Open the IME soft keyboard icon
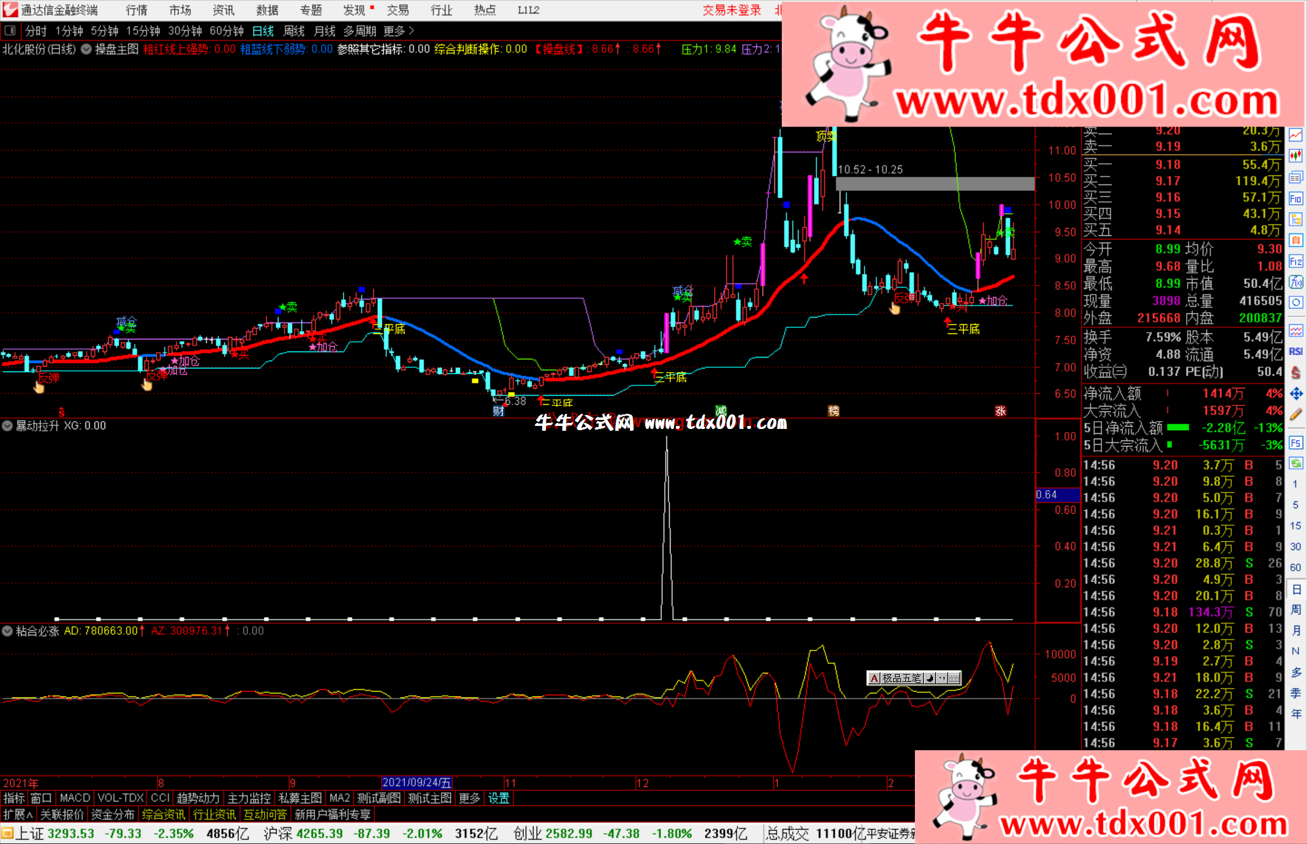 pos(954,678)
